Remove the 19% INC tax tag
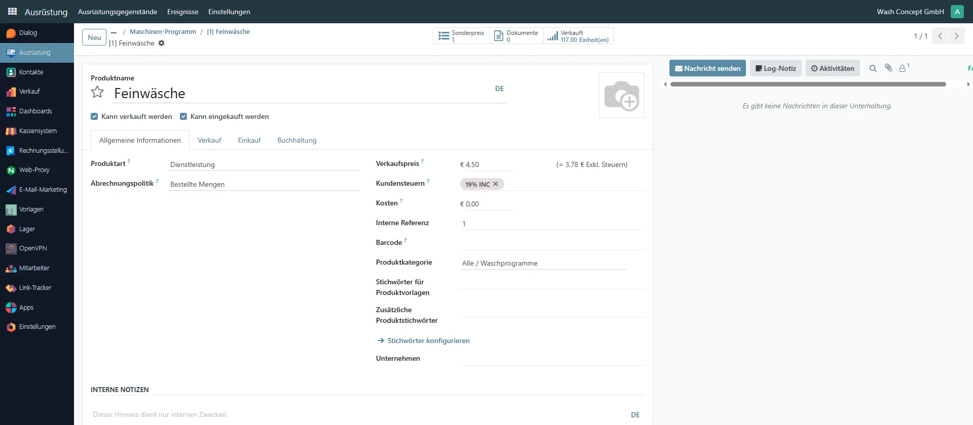 pyautogui.click(x=496, y=184)
